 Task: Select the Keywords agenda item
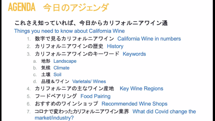click(x=134, y=54)
